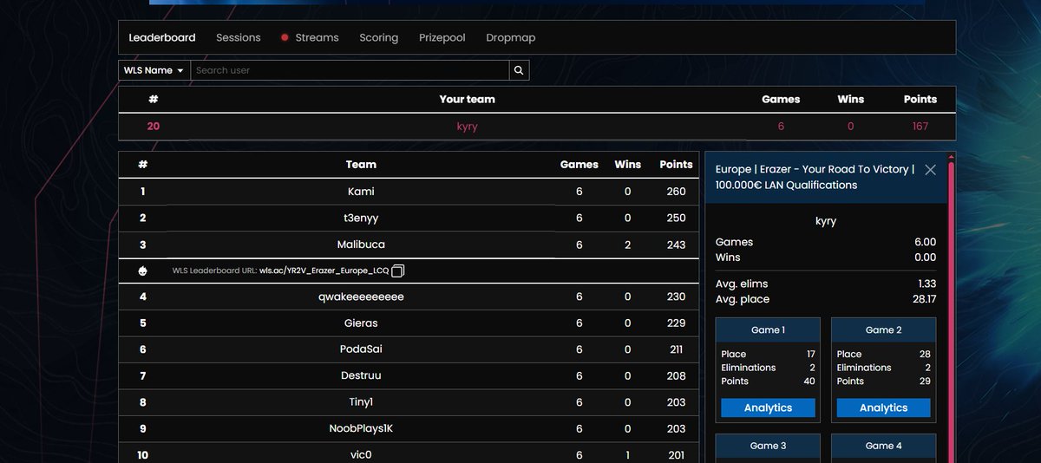
Task: Click the Avg. elims value 1.33
Action: coord(926,284)
